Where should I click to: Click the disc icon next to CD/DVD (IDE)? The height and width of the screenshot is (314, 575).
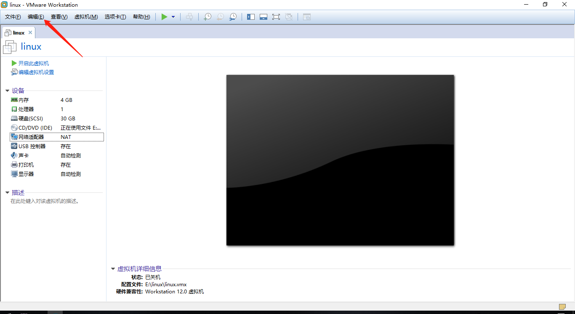point(14,128)
